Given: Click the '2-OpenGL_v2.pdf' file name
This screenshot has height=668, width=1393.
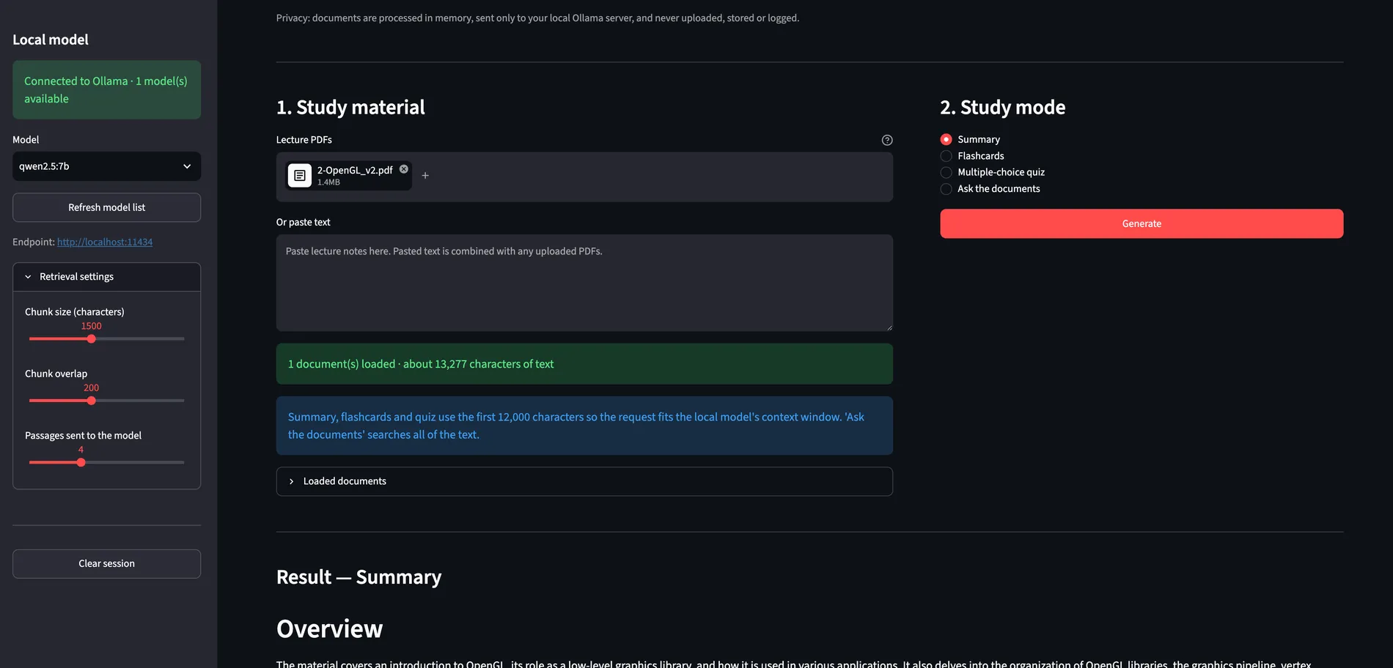Looking at the screenshot, I should click(x=355, y=170).
